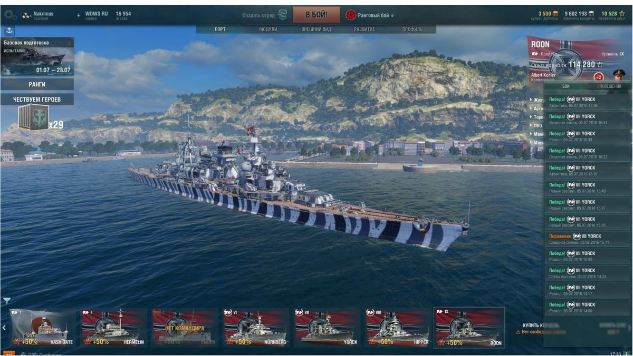Open the РАНГИ button
The width and height of the screenshot is (633, 356).
coord(37,84)
